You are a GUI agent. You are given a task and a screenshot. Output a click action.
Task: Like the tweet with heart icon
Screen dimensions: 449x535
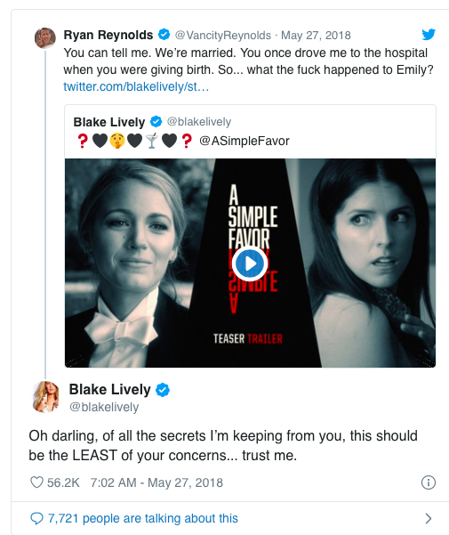tap(36, 482)
